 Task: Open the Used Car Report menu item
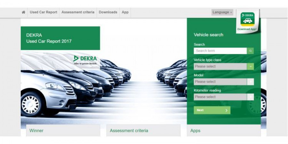(x=43, y=12)
